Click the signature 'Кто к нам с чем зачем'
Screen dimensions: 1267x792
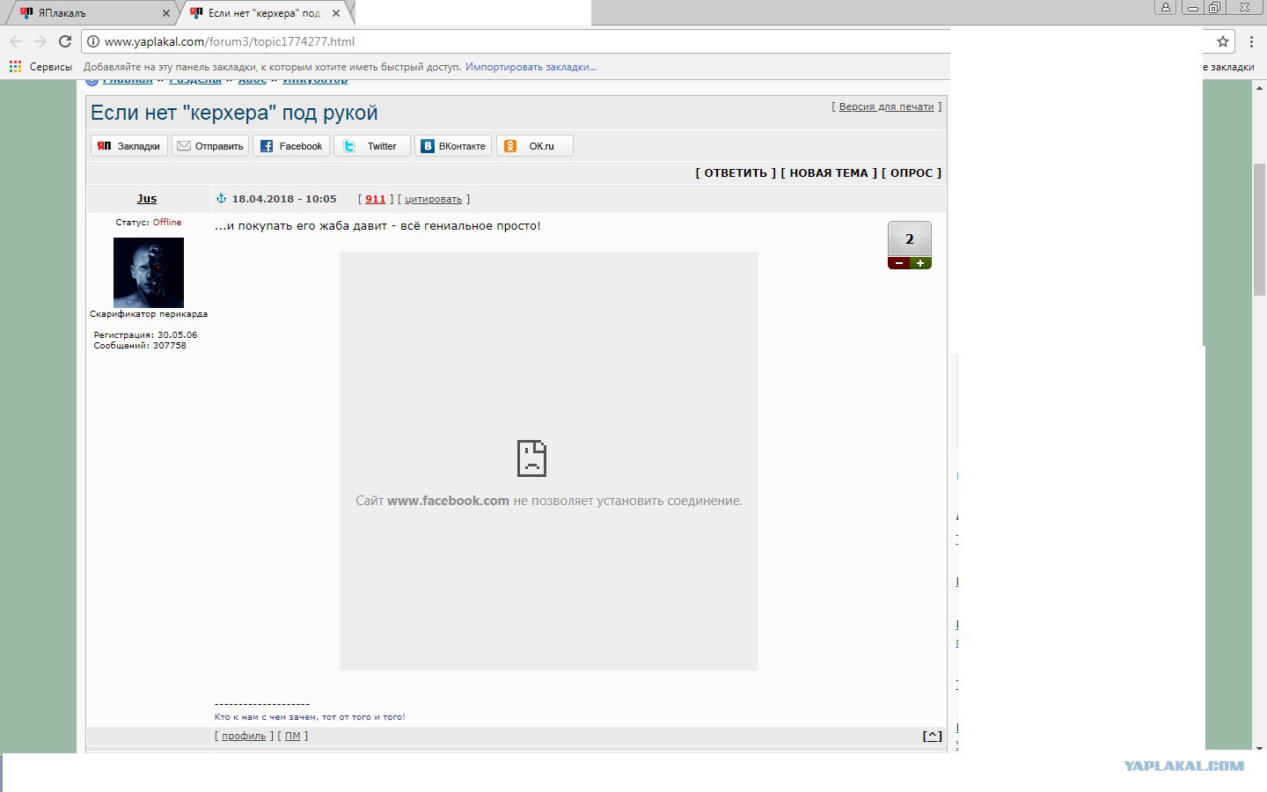coord(266,717)
